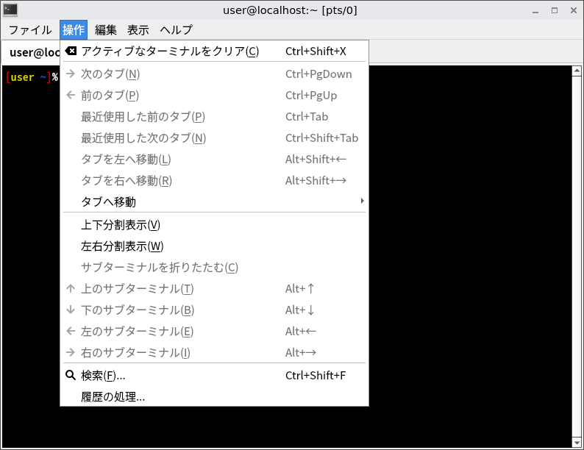Image resolution: width=584 pixels, height=450 pixels.
Task: Open the 表示 menu
Action: pyautogui.click(x=138, y=30)
